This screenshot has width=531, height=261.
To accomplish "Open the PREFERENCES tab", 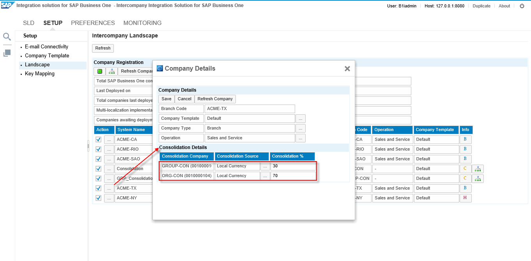I will coord(93,23).
